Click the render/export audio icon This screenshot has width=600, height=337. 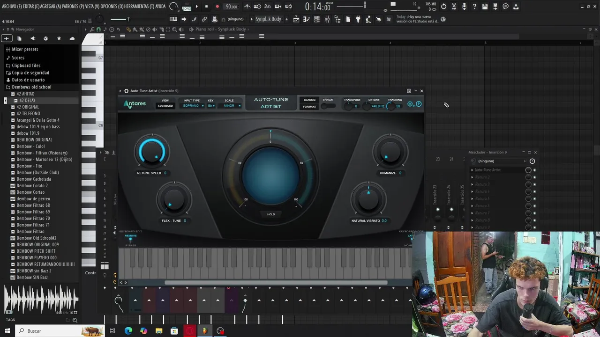coord(495,7)
